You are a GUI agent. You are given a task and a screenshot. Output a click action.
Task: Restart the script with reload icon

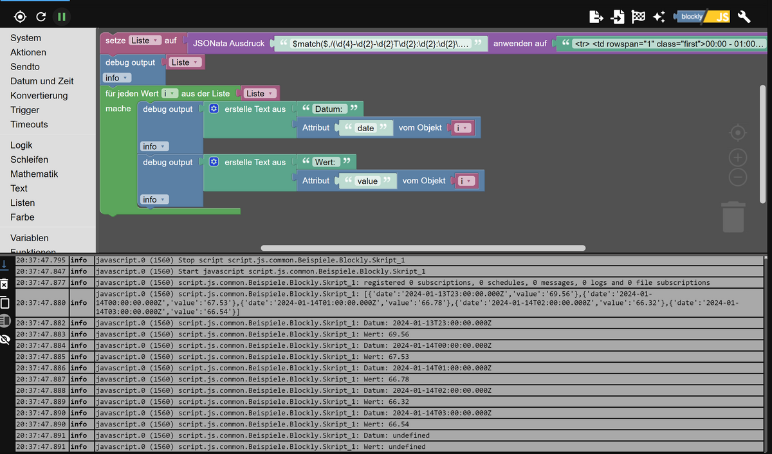click(x=41, y=17)
